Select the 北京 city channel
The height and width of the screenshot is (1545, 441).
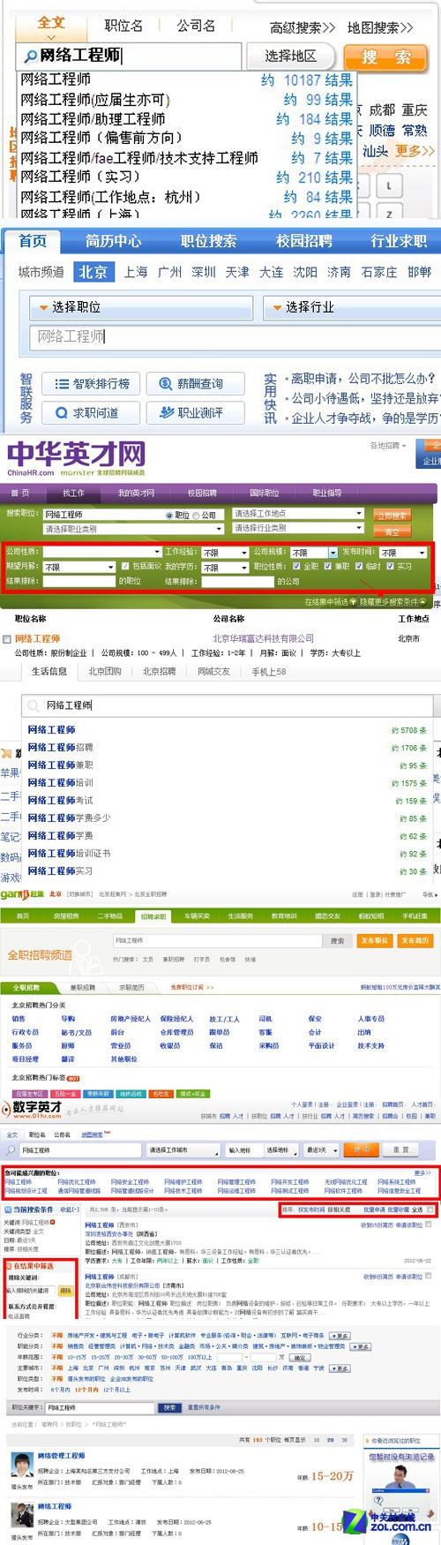(93, 272)
